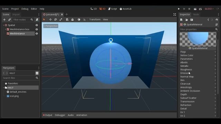Image resolution: width=221 pixels, height=124 pixels.
Task: Open the Project menu
Action: (15, 9)
